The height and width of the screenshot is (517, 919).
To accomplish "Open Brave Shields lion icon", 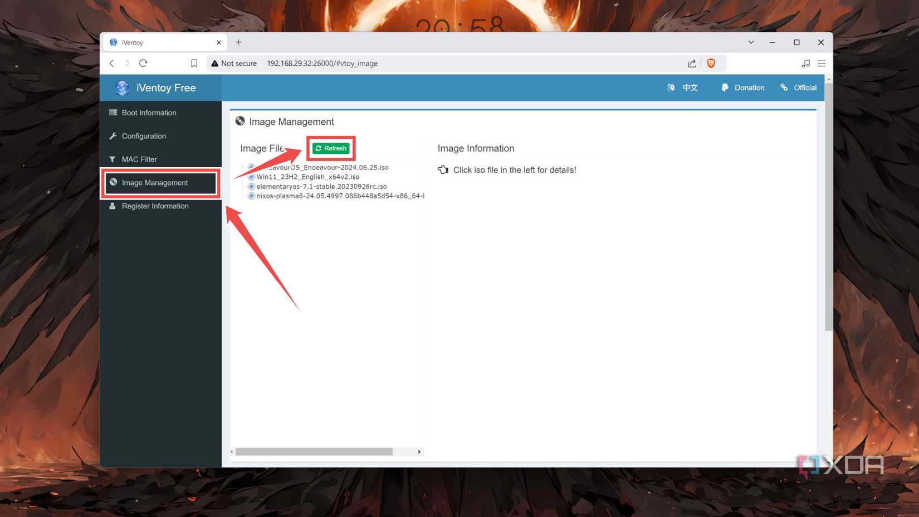I will click(x=711, y=64).
